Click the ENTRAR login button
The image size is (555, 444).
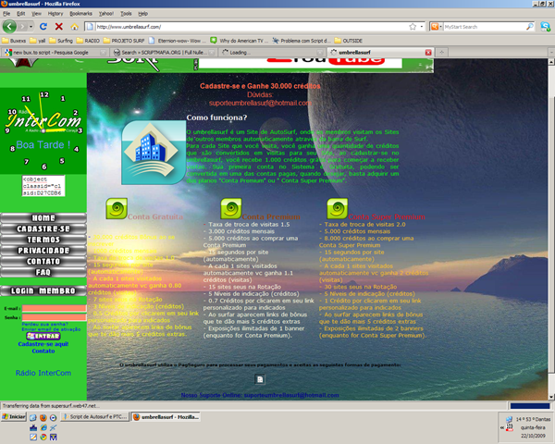point(43,336)
